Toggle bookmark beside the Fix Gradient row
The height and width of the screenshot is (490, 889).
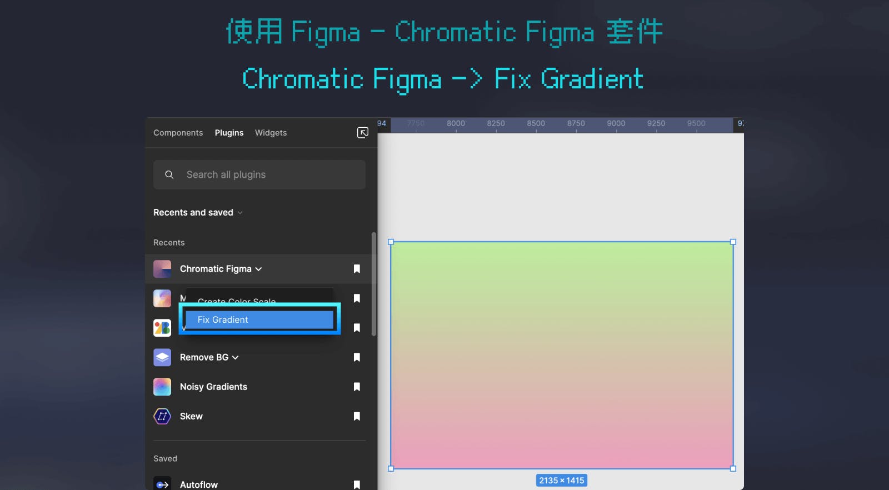tap(357, 328)
